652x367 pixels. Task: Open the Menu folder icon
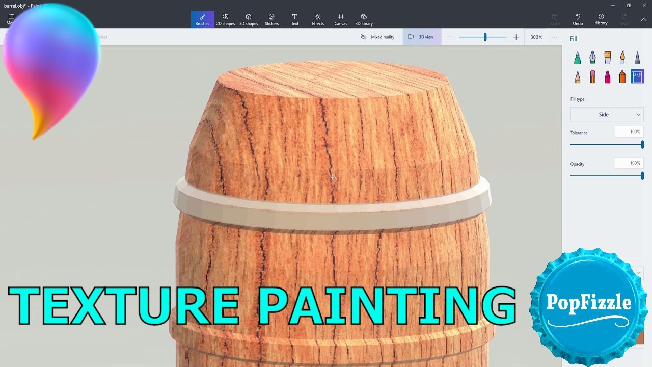tap(11, 19)
